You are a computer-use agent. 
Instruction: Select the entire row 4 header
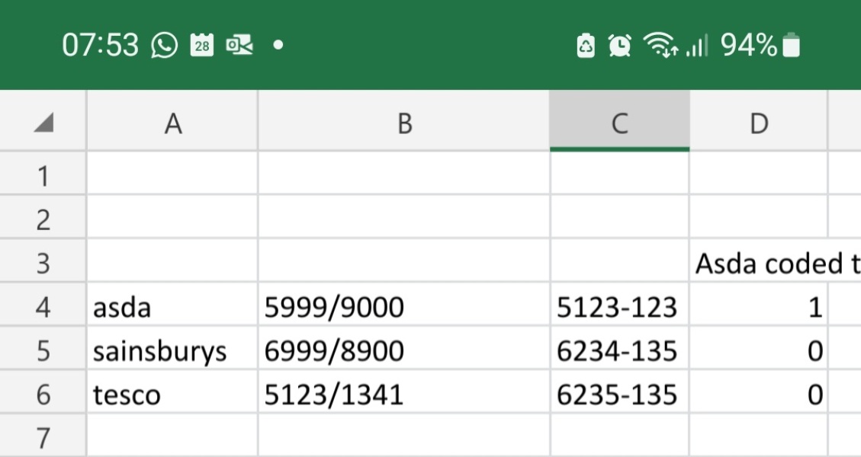[x=42, y=307]
